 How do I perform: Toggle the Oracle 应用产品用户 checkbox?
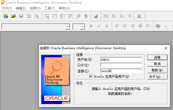tap(91, 76)
